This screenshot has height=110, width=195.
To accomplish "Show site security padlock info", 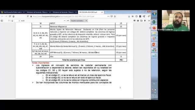I will click(x=31, y=16).
